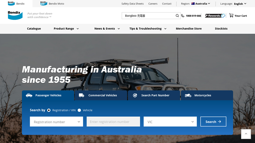Select the Registration / VIN radio button

(x=49, y=110)
